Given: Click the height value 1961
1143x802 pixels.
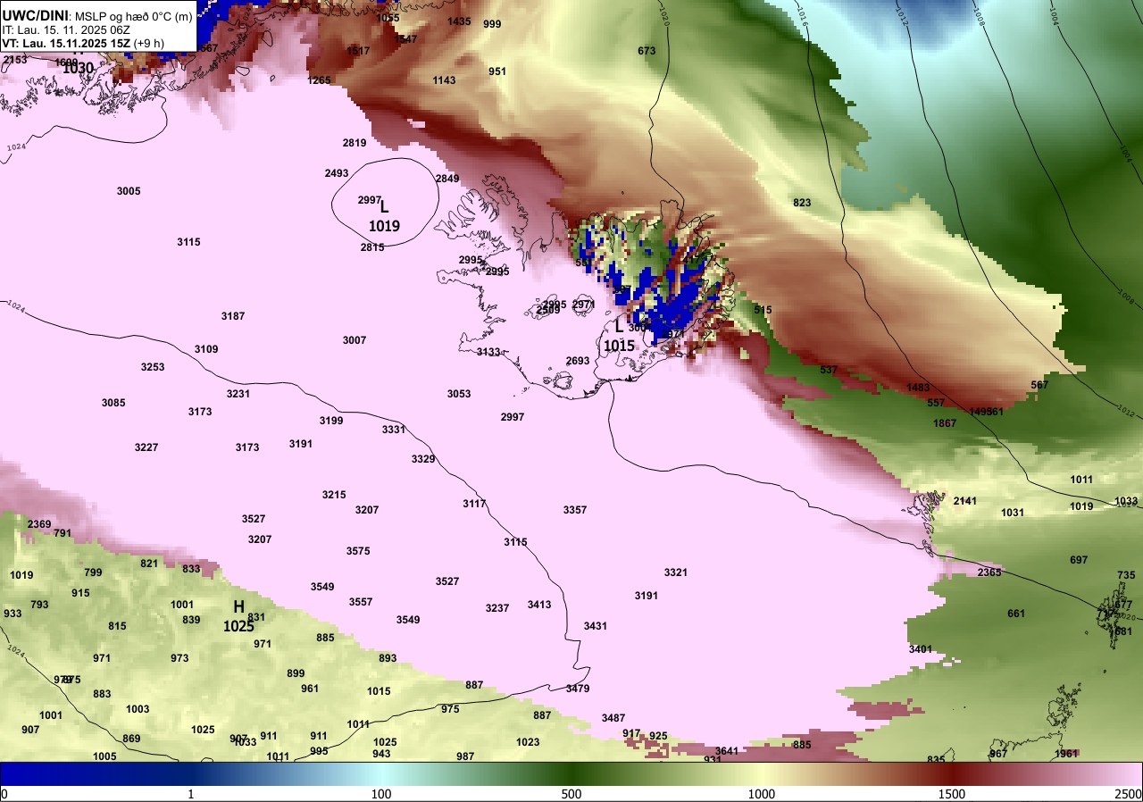Looking at the screenshot, I should coord(1066,754).
